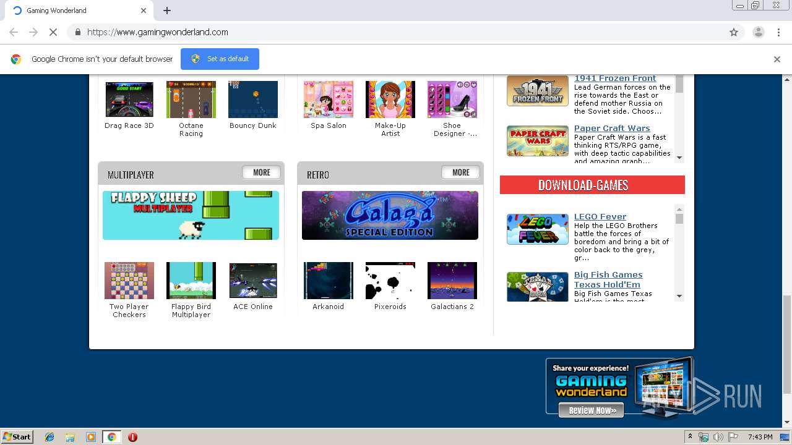Open the Chrome profile avatar menu
The image size is (792, 445).
[758, 32]
